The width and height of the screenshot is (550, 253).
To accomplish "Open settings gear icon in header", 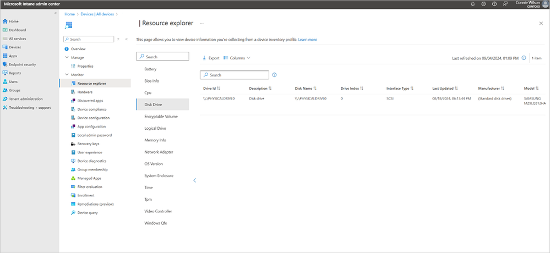I will coord(483,4).
